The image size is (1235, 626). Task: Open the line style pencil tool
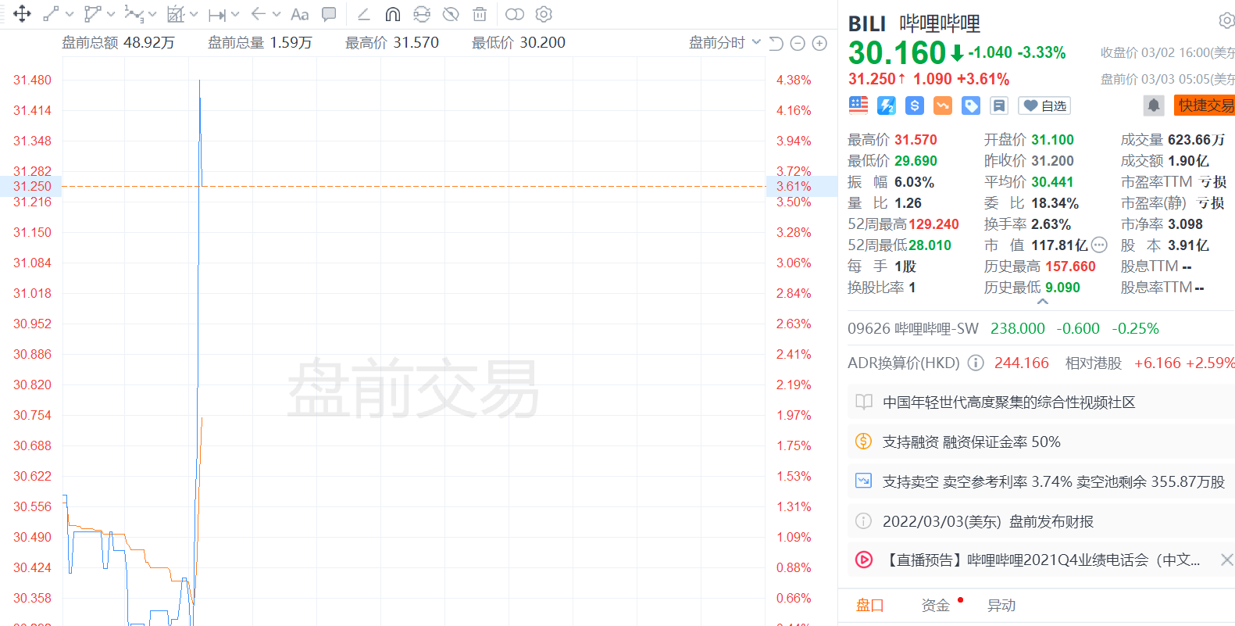coord(363,14)
